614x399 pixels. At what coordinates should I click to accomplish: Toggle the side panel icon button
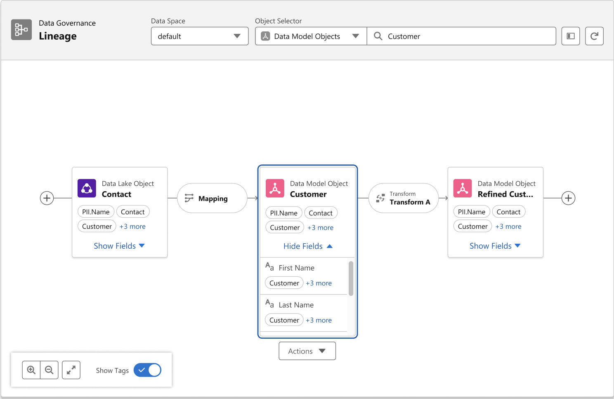point(571,36)
